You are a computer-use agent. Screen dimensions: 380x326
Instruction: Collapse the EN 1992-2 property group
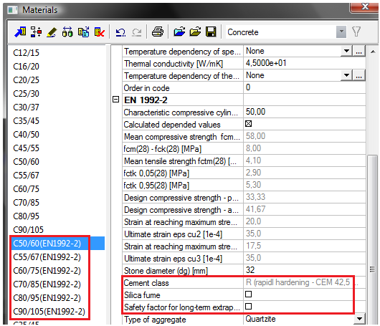tap(116, 100)
